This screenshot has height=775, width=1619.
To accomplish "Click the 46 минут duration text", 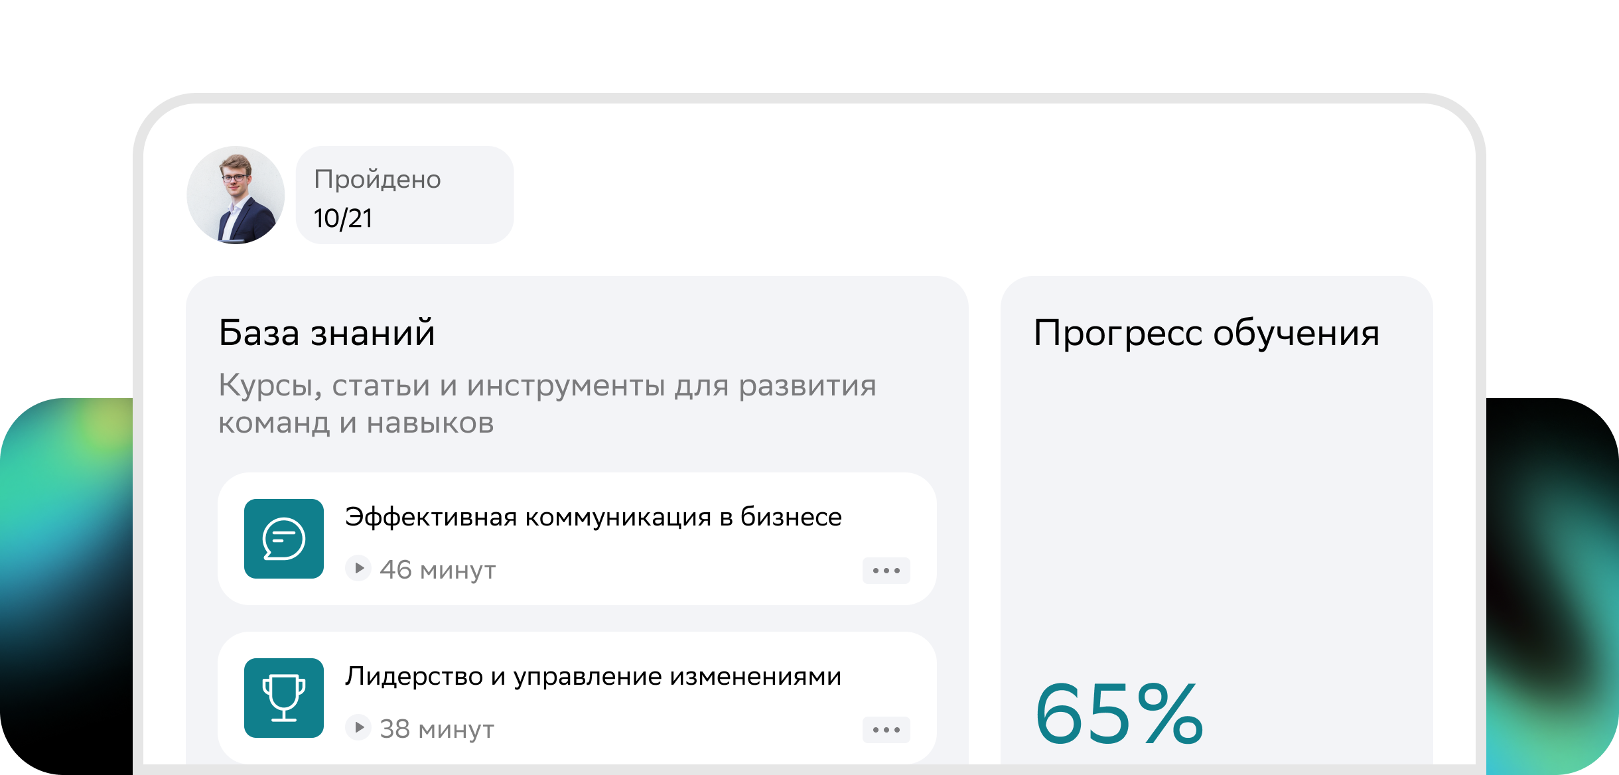I will pos(438,570).
